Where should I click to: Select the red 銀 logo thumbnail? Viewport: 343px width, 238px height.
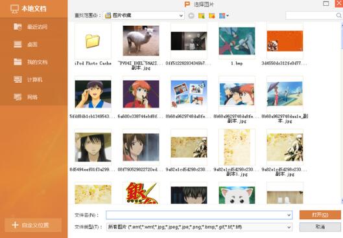[x=141, y=193]
